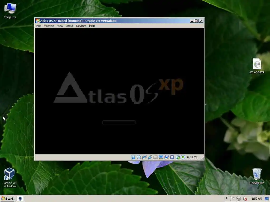270x202 pixels.
Task: Open the Help menu
Action: pos(92,26)
